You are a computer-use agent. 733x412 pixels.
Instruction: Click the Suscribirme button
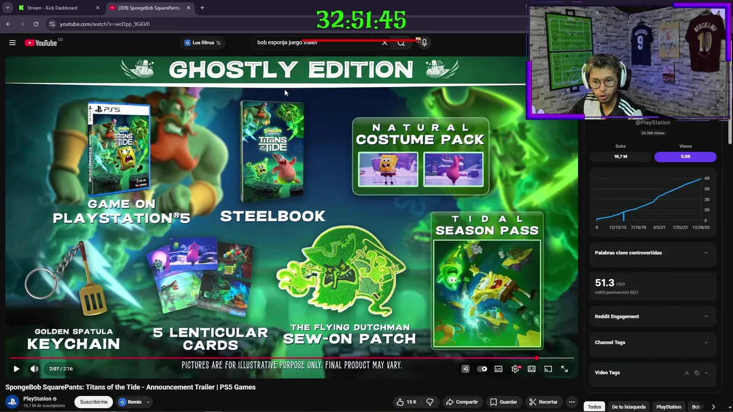(x=93, y=402)
